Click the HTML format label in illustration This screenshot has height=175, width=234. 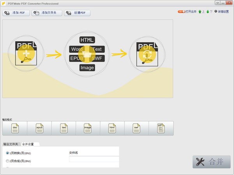(87, 40)
